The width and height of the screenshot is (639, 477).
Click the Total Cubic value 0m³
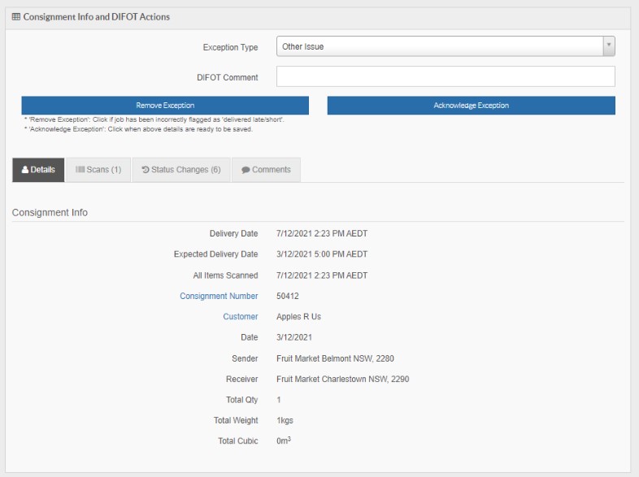pyautogui.click(x=284, y=440)
